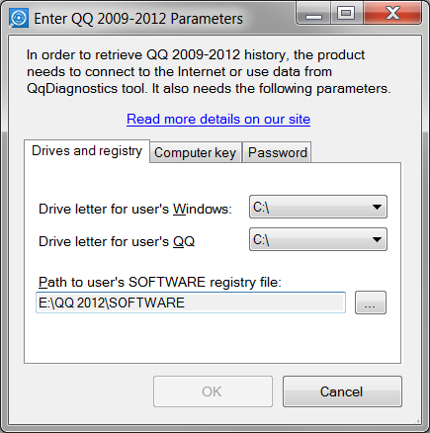Click the 'Drive letter for user's Windows' label

coord(135,209)
